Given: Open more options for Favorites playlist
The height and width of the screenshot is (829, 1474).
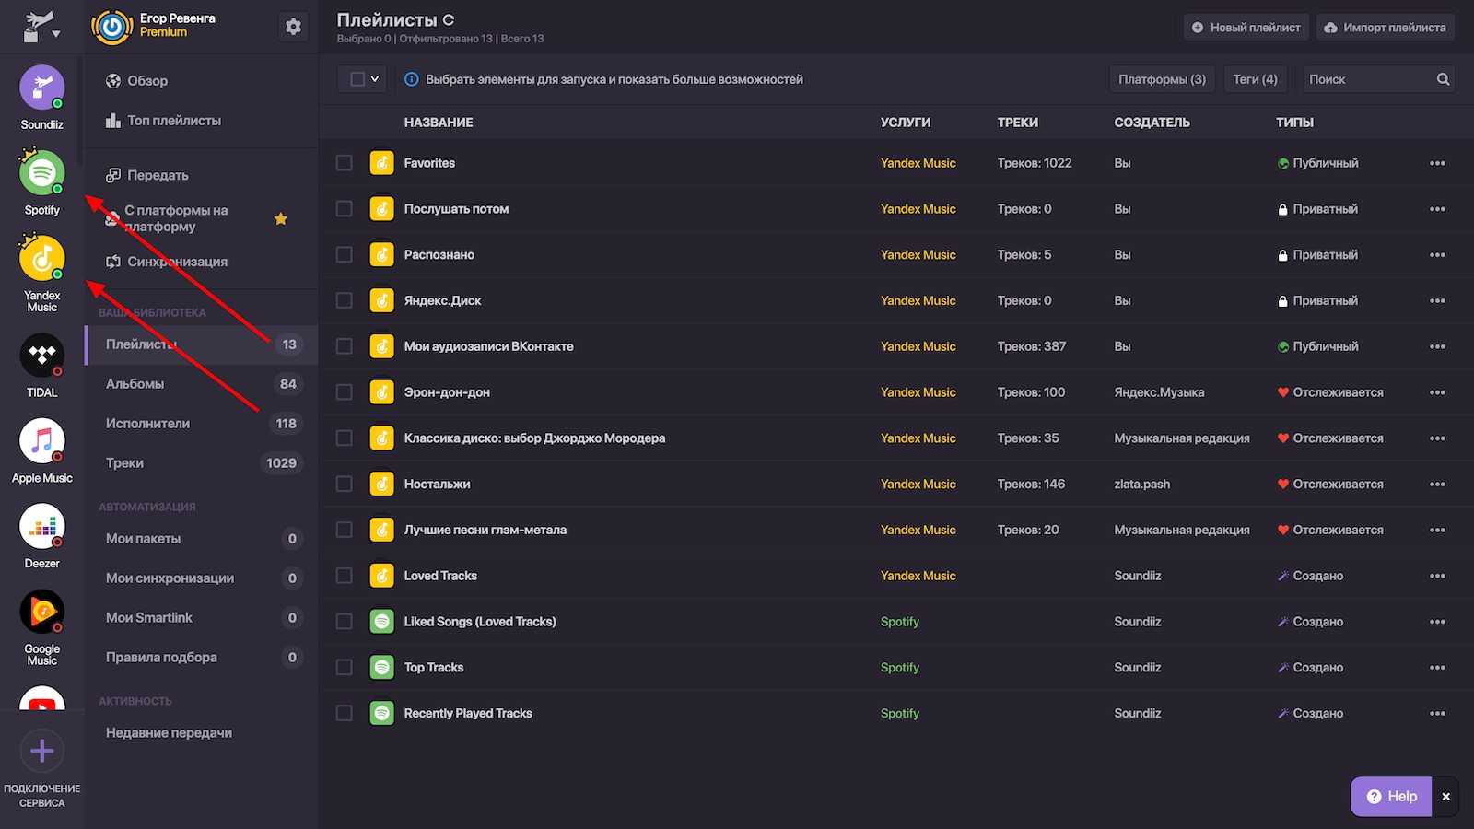Looking at the screenshot, I should pyautogui.click(x=1437, y=163).
